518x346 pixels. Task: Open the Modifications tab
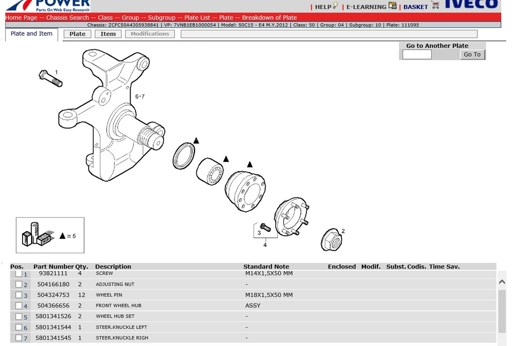150,34
